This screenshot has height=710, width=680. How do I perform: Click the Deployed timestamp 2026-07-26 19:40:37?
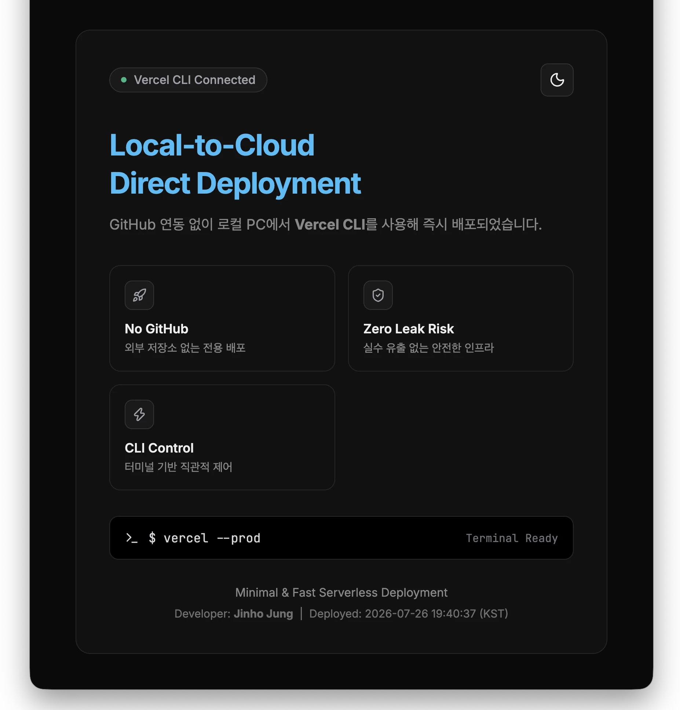pos(420,614)
